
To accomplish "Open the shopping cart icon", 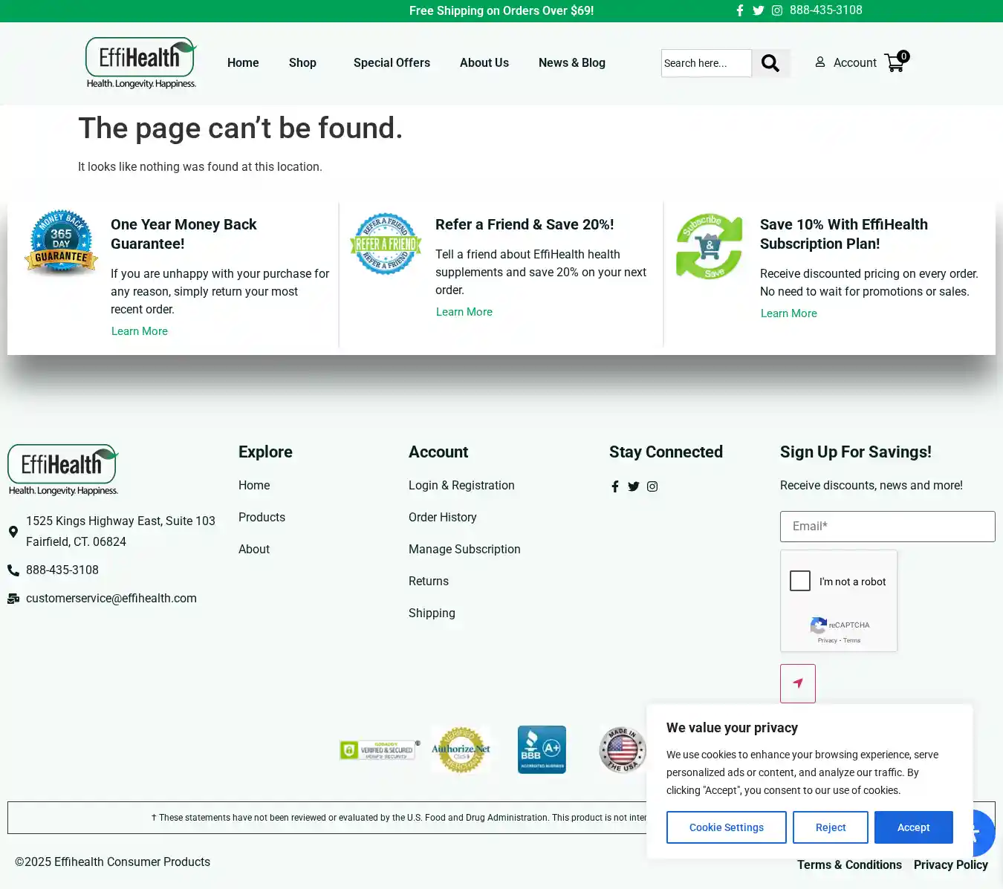I will [x=895, y=63].
